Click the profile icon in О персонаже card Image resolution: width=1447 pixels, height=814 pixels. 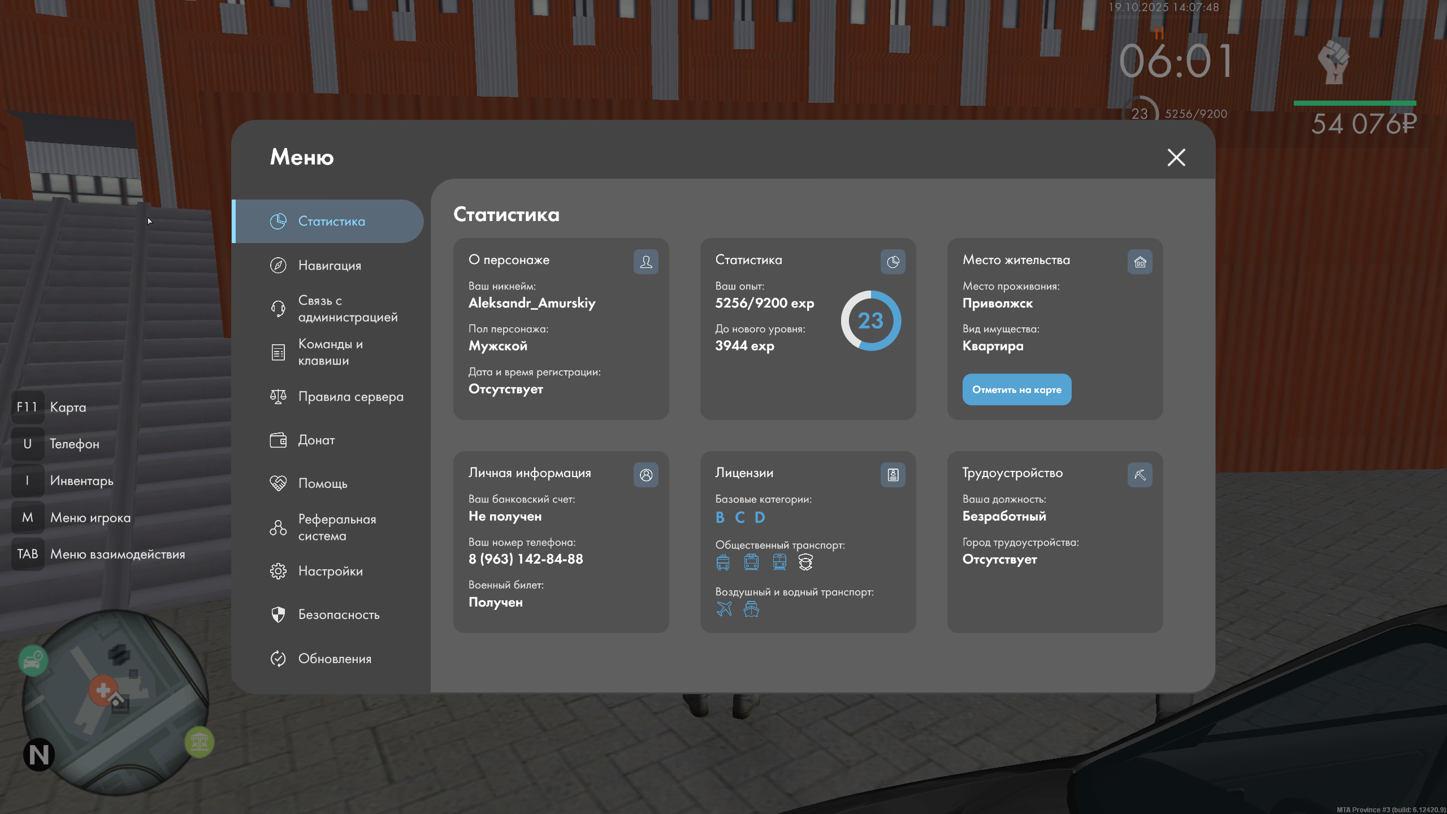(645, 262)
